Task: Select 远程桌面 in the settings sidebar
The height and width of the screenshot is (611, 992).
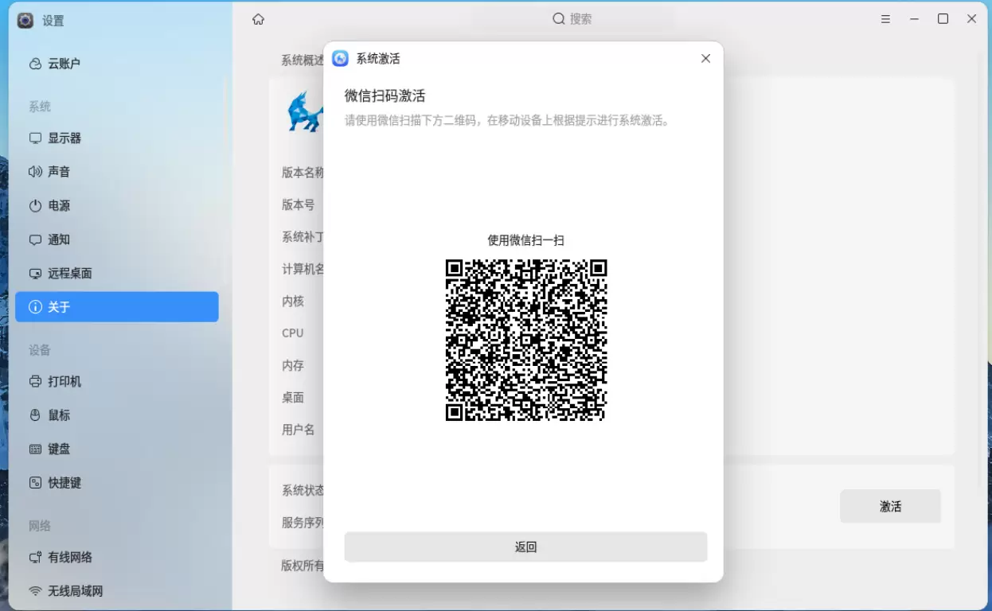Action: click(116, 273)
